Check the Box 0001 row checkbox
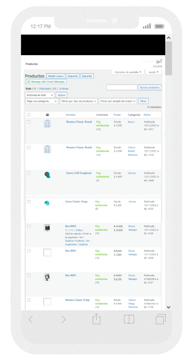This screenshot has width=195, height=360. (29, 275)
